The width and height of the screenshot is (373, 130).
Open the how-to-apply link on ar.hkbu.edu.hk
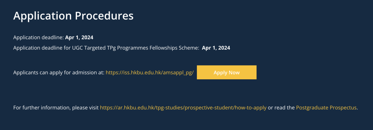point(183,108)
